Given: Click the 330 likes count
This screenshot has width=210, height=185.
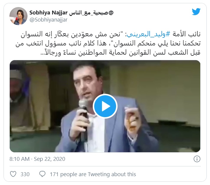Looking at the screenshot, I should (x=25, y=174).
